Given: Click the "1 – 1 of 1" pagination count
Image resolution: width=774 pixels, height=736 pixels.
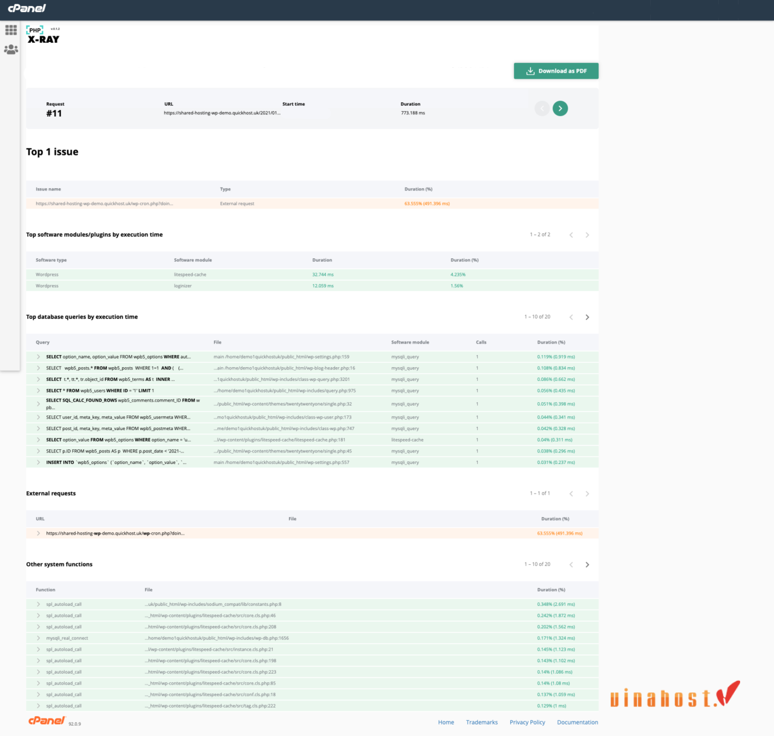Looking at the screenshot, I should tap(540, 493).
